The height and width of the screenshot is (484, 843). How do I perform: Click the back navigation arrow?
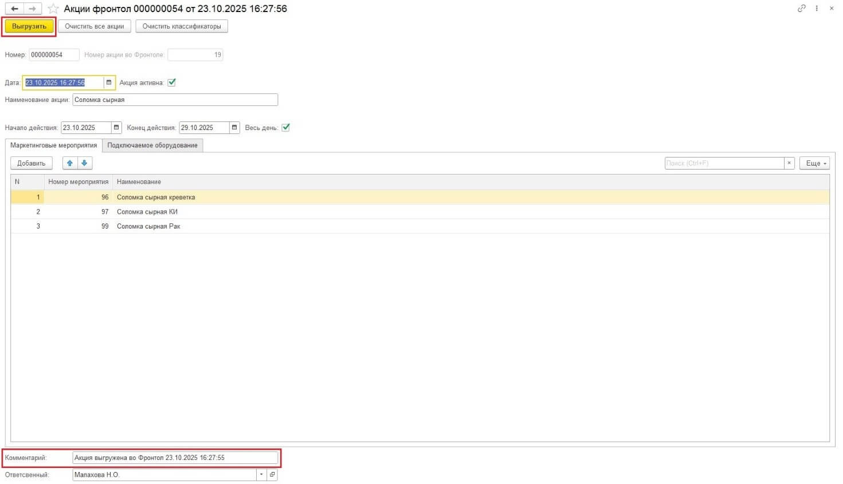point(15,9)
